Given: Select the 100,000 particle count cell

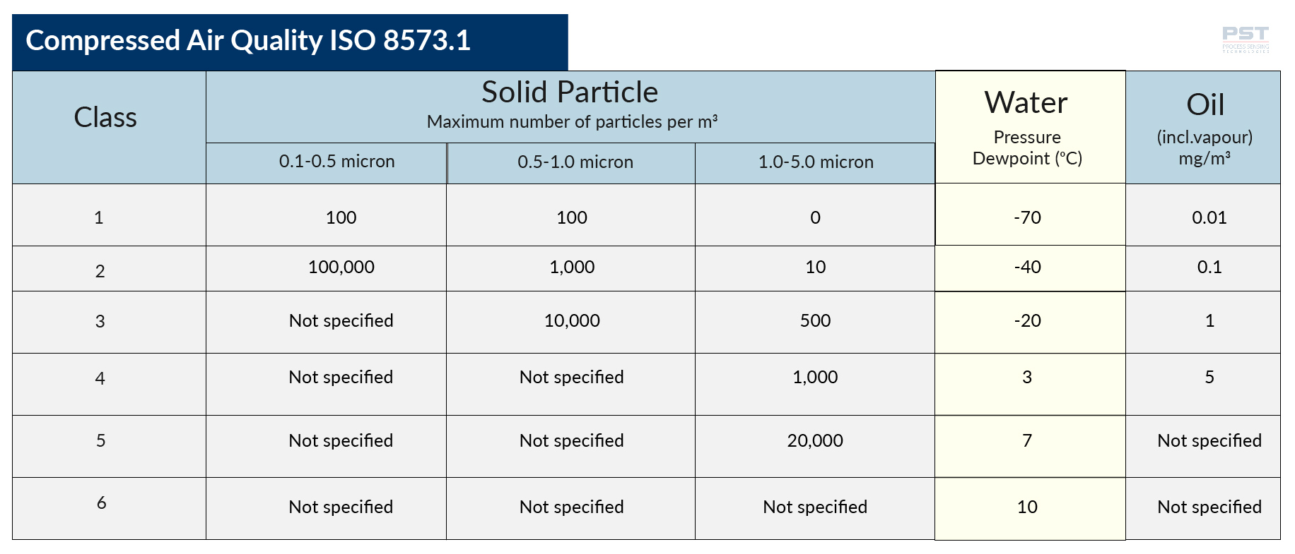Looking at the screenshot, I should pyautogui.click(x=341, y=267).
